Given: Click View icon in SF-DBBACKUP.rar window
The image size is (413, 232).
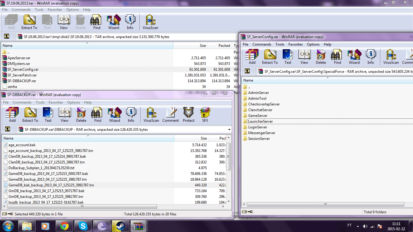Looking at the screenshot, I should coord(64,114).
